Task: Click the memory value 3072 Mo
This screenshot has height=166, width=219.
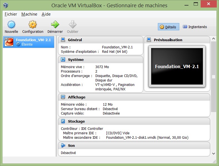Action: pyautogui.click(x=102, y=67)
